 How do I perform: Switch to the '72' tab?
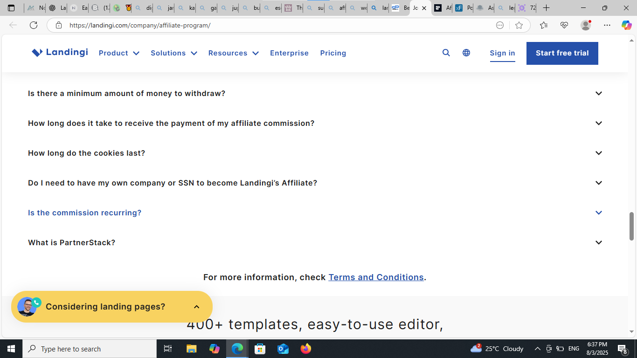527,8
